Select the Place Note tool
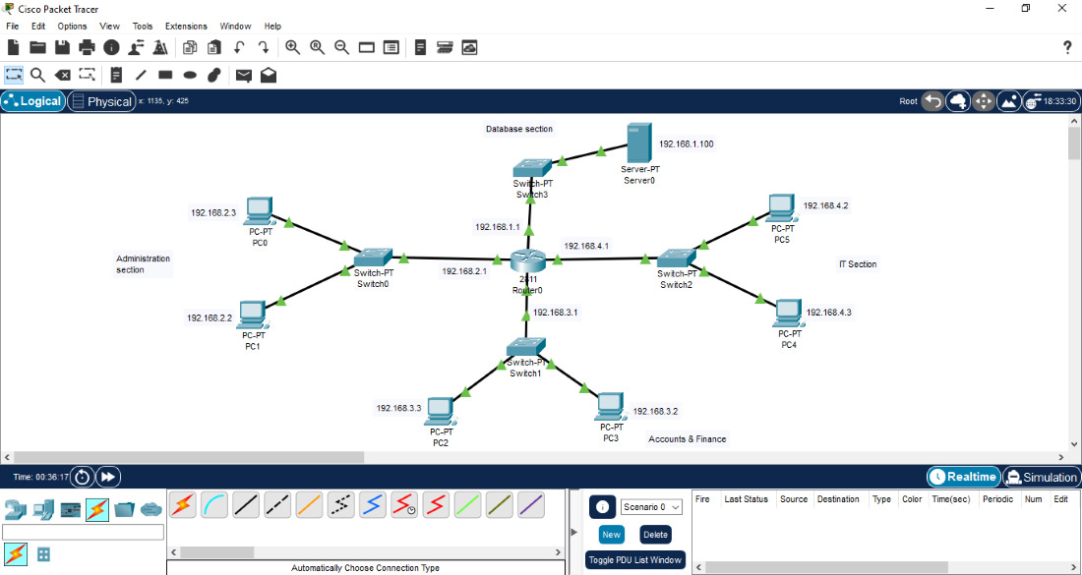Image resolution: width=1082 pixels, height=575 pixels. click(115, 75)
